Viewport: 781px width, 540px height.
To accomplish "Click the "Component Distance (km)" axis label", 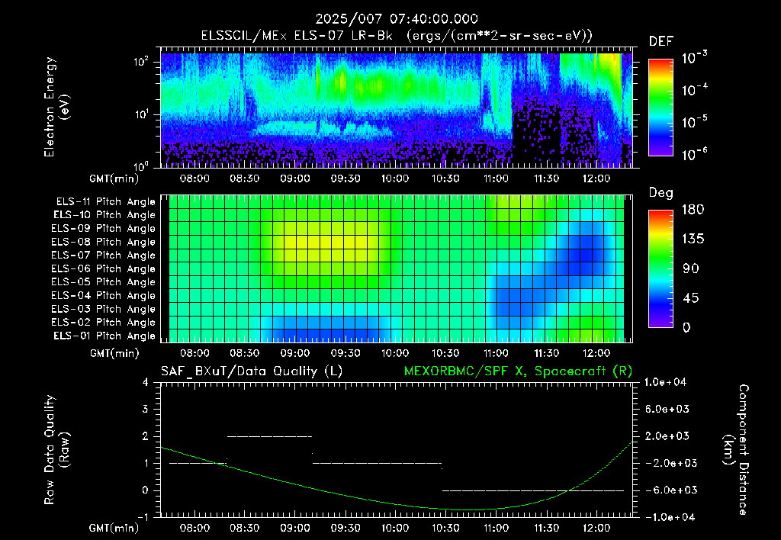I will pos(736,450).
